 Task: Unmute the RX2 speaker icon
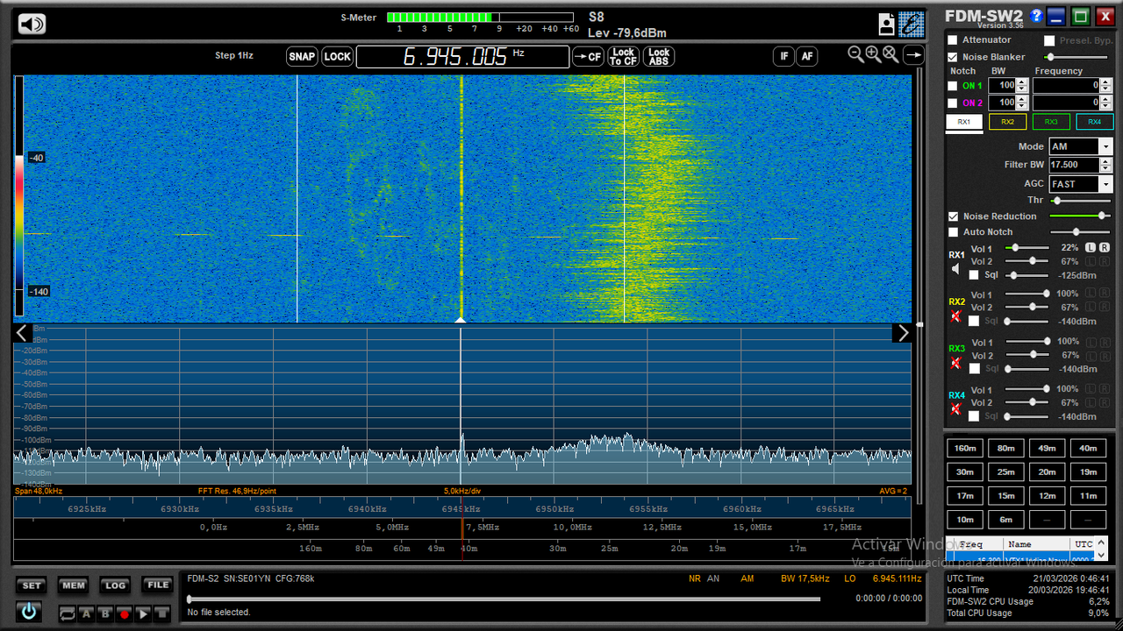[955, 315]
